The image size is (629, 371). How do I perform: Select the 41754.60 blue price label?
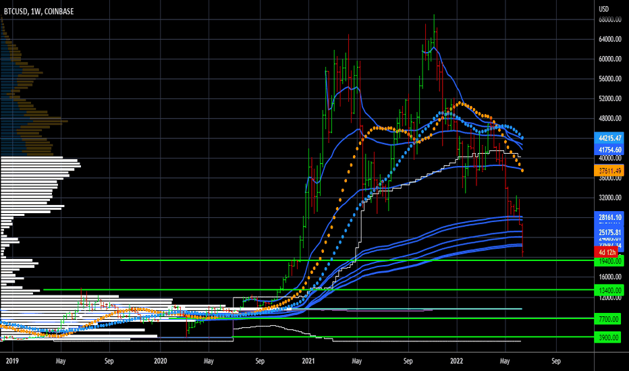pos(609,150)
